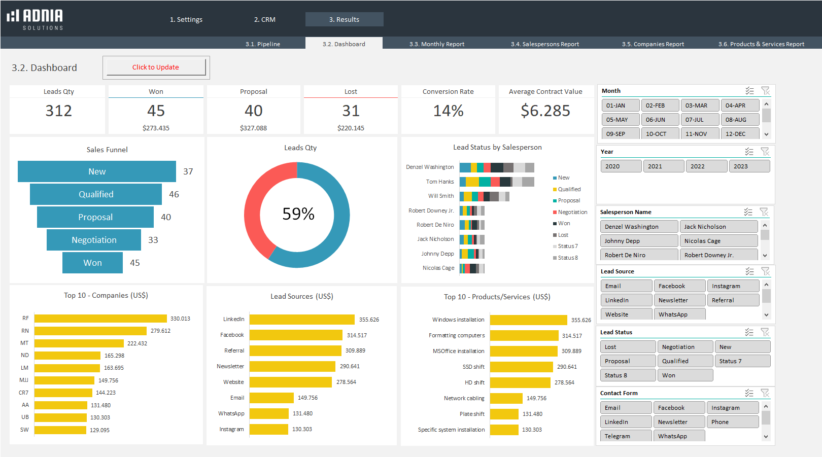The image size is (822, 457).
Task: Clear the Year slicer filter
Action: click(765, 152)
